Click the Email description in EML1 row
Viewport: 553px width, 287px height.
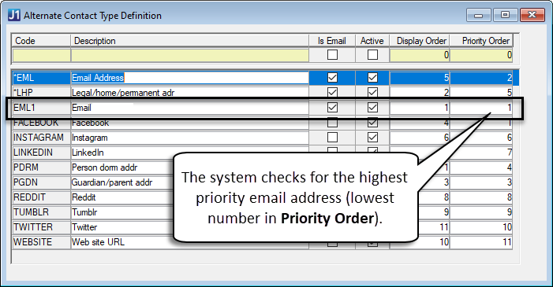coord(190,108)
